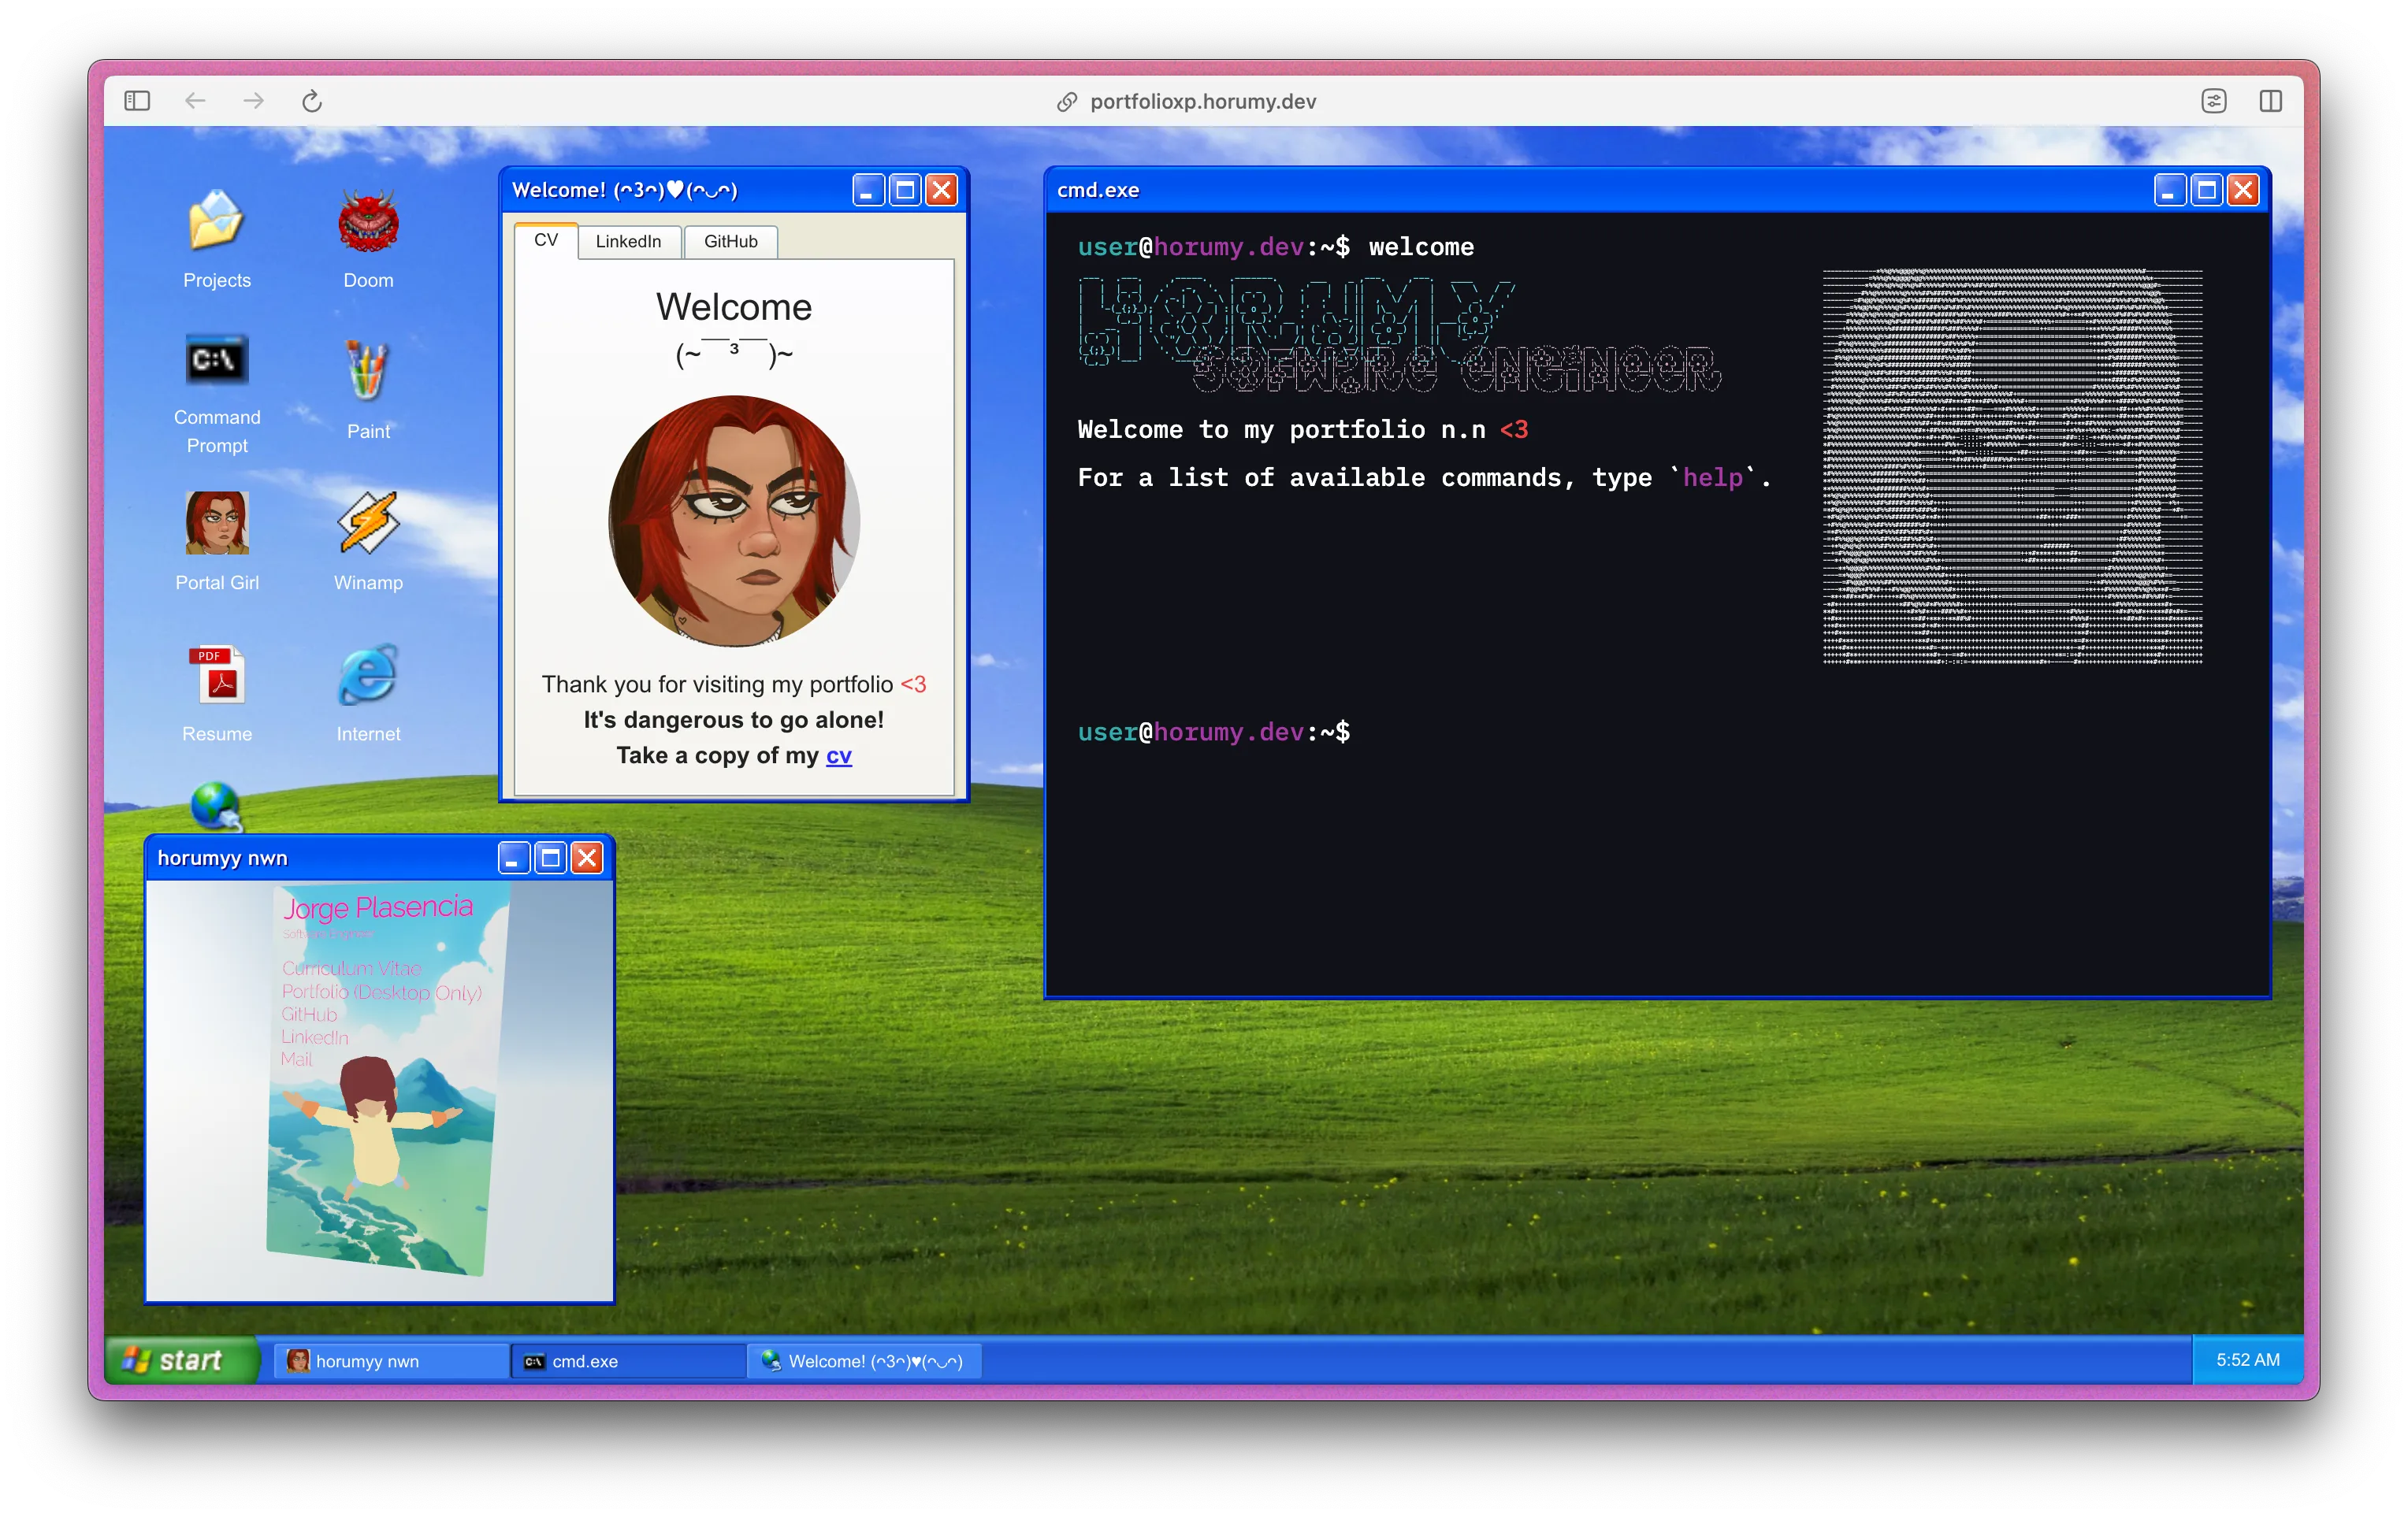Open the Resume PDF icon
Viewport: 2408px width, 1517px height.
pos(216,674)
